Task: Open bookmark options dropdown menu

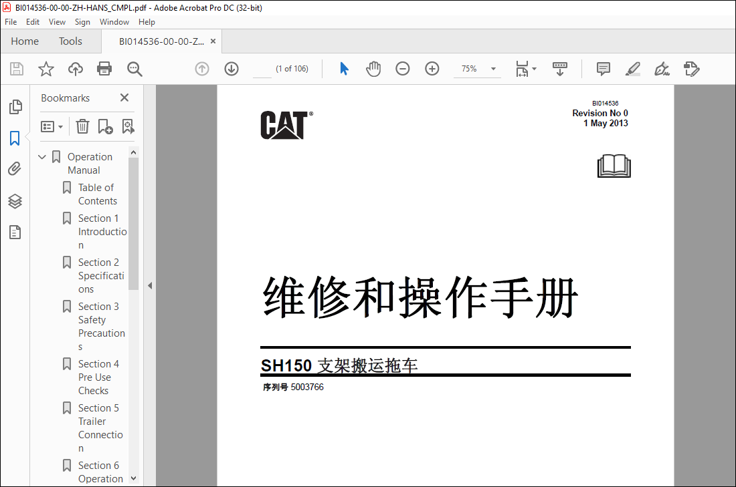Action: click(x=52, y=126)
